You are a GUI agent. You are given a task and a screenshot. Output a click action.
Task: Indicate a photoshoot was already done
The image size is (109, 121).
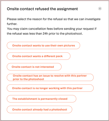[x=40, y=109]
